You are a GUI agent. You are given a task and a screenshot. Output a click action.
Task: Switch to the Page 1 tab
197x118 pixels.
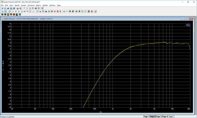point(146,117)
